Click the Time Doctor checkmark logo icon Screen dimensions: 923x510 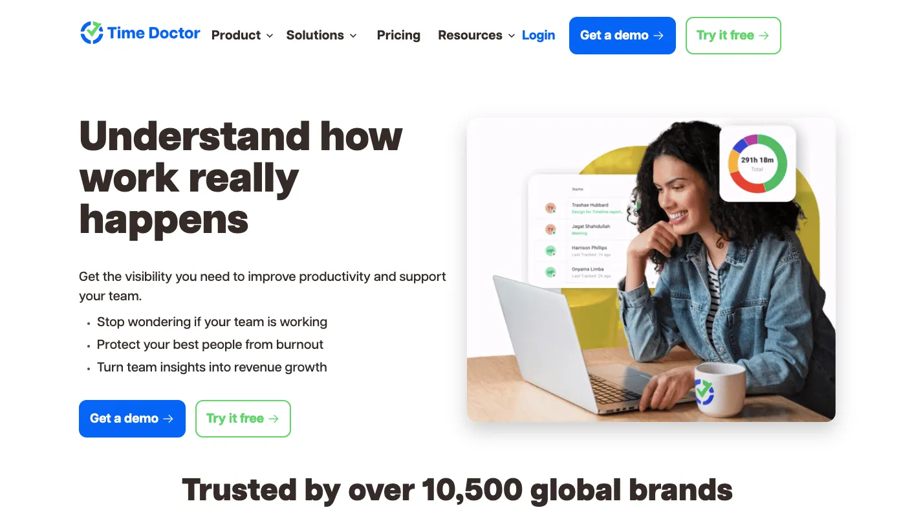click(x=92, y=33)
